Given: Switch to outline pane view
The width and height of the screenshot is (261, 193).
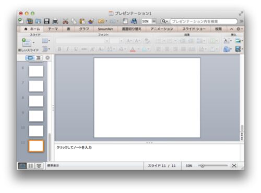Looking at the screenshot, I should [x=39, y=58].
